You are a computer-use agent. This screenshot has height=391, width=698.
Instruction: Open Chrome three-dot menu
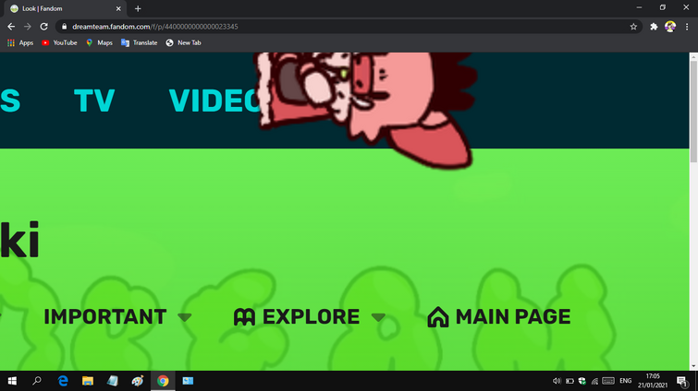coord(687,27)
